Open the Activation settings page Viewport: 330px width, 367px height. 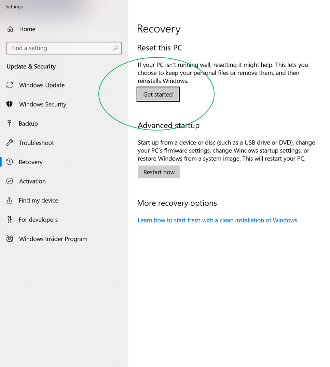click(32, 181)
